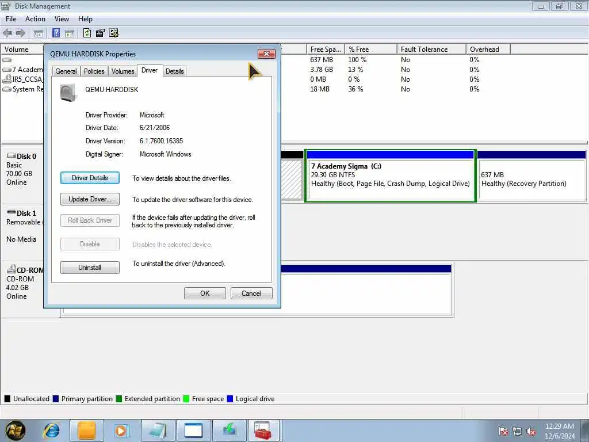
Task: Click Cancel in the properties dialog
Action: [x=251, y=293]
